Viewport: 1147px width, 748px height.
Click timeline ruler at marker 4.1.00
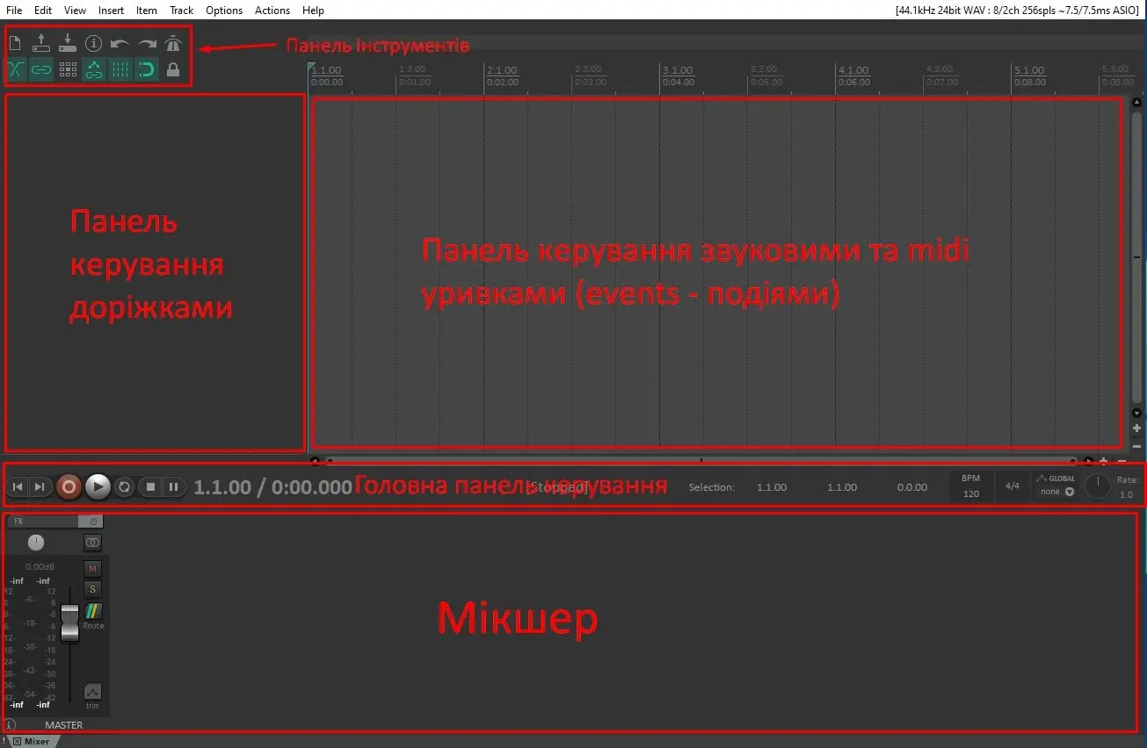pos(853,70)
